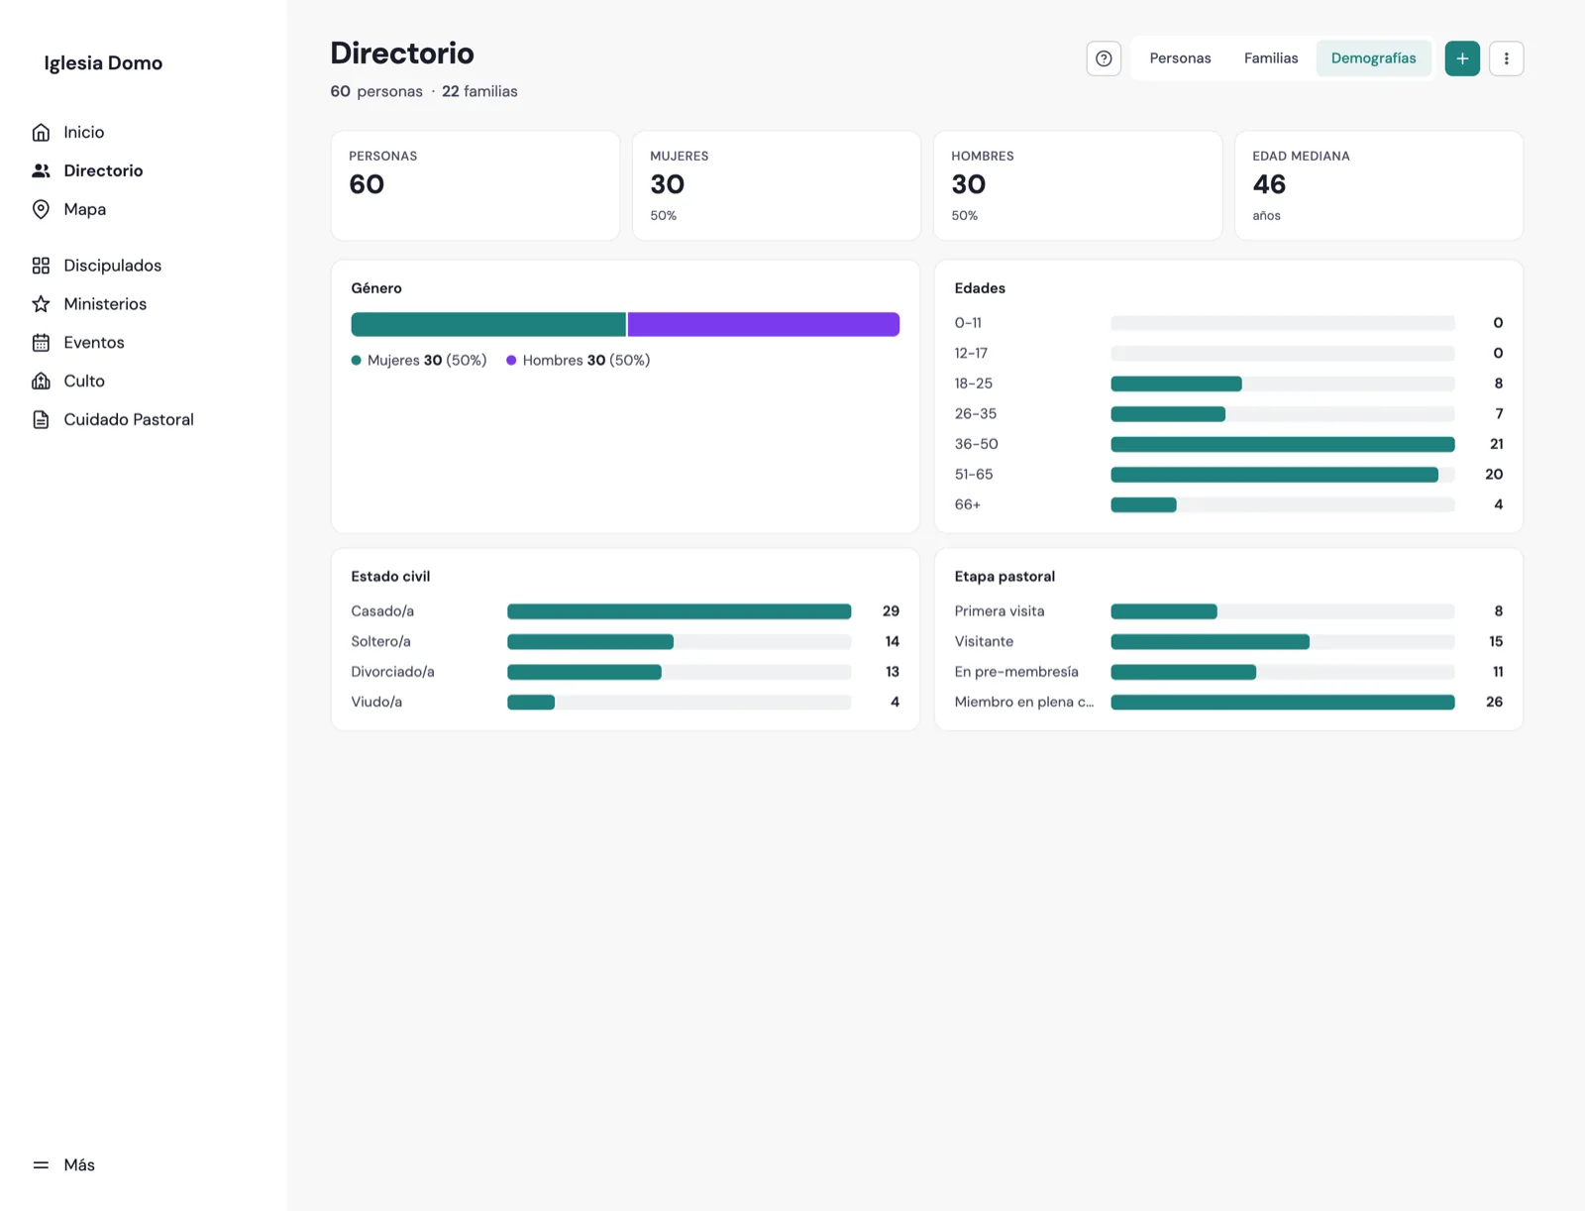Click the Viudo/a row label

click(376, 702)
